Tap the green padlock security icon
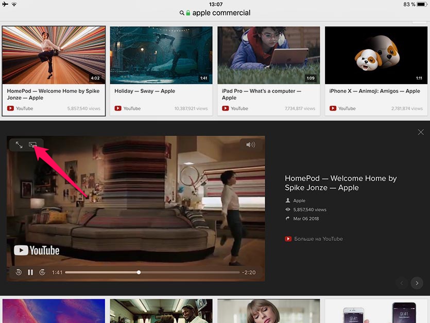Image resolution: width=430 pixels, height=323 pixels. [188, 13]
